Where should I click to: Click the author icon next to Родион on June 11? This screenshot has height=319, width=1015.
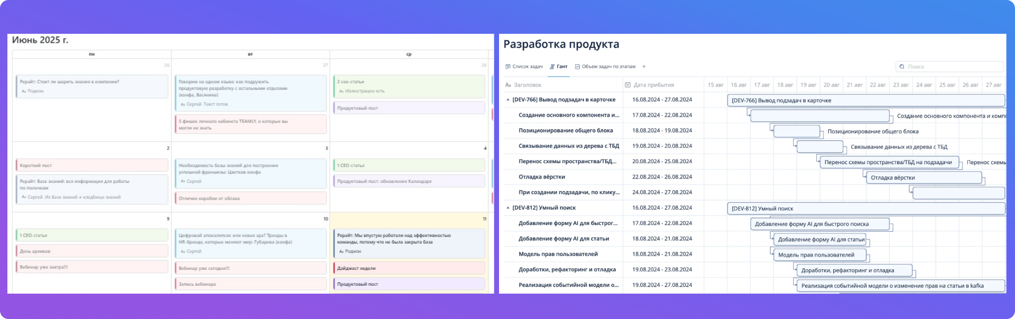(341, 251)
